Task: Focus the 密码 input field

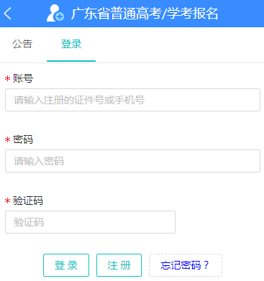Action: [x=132, y=161]
